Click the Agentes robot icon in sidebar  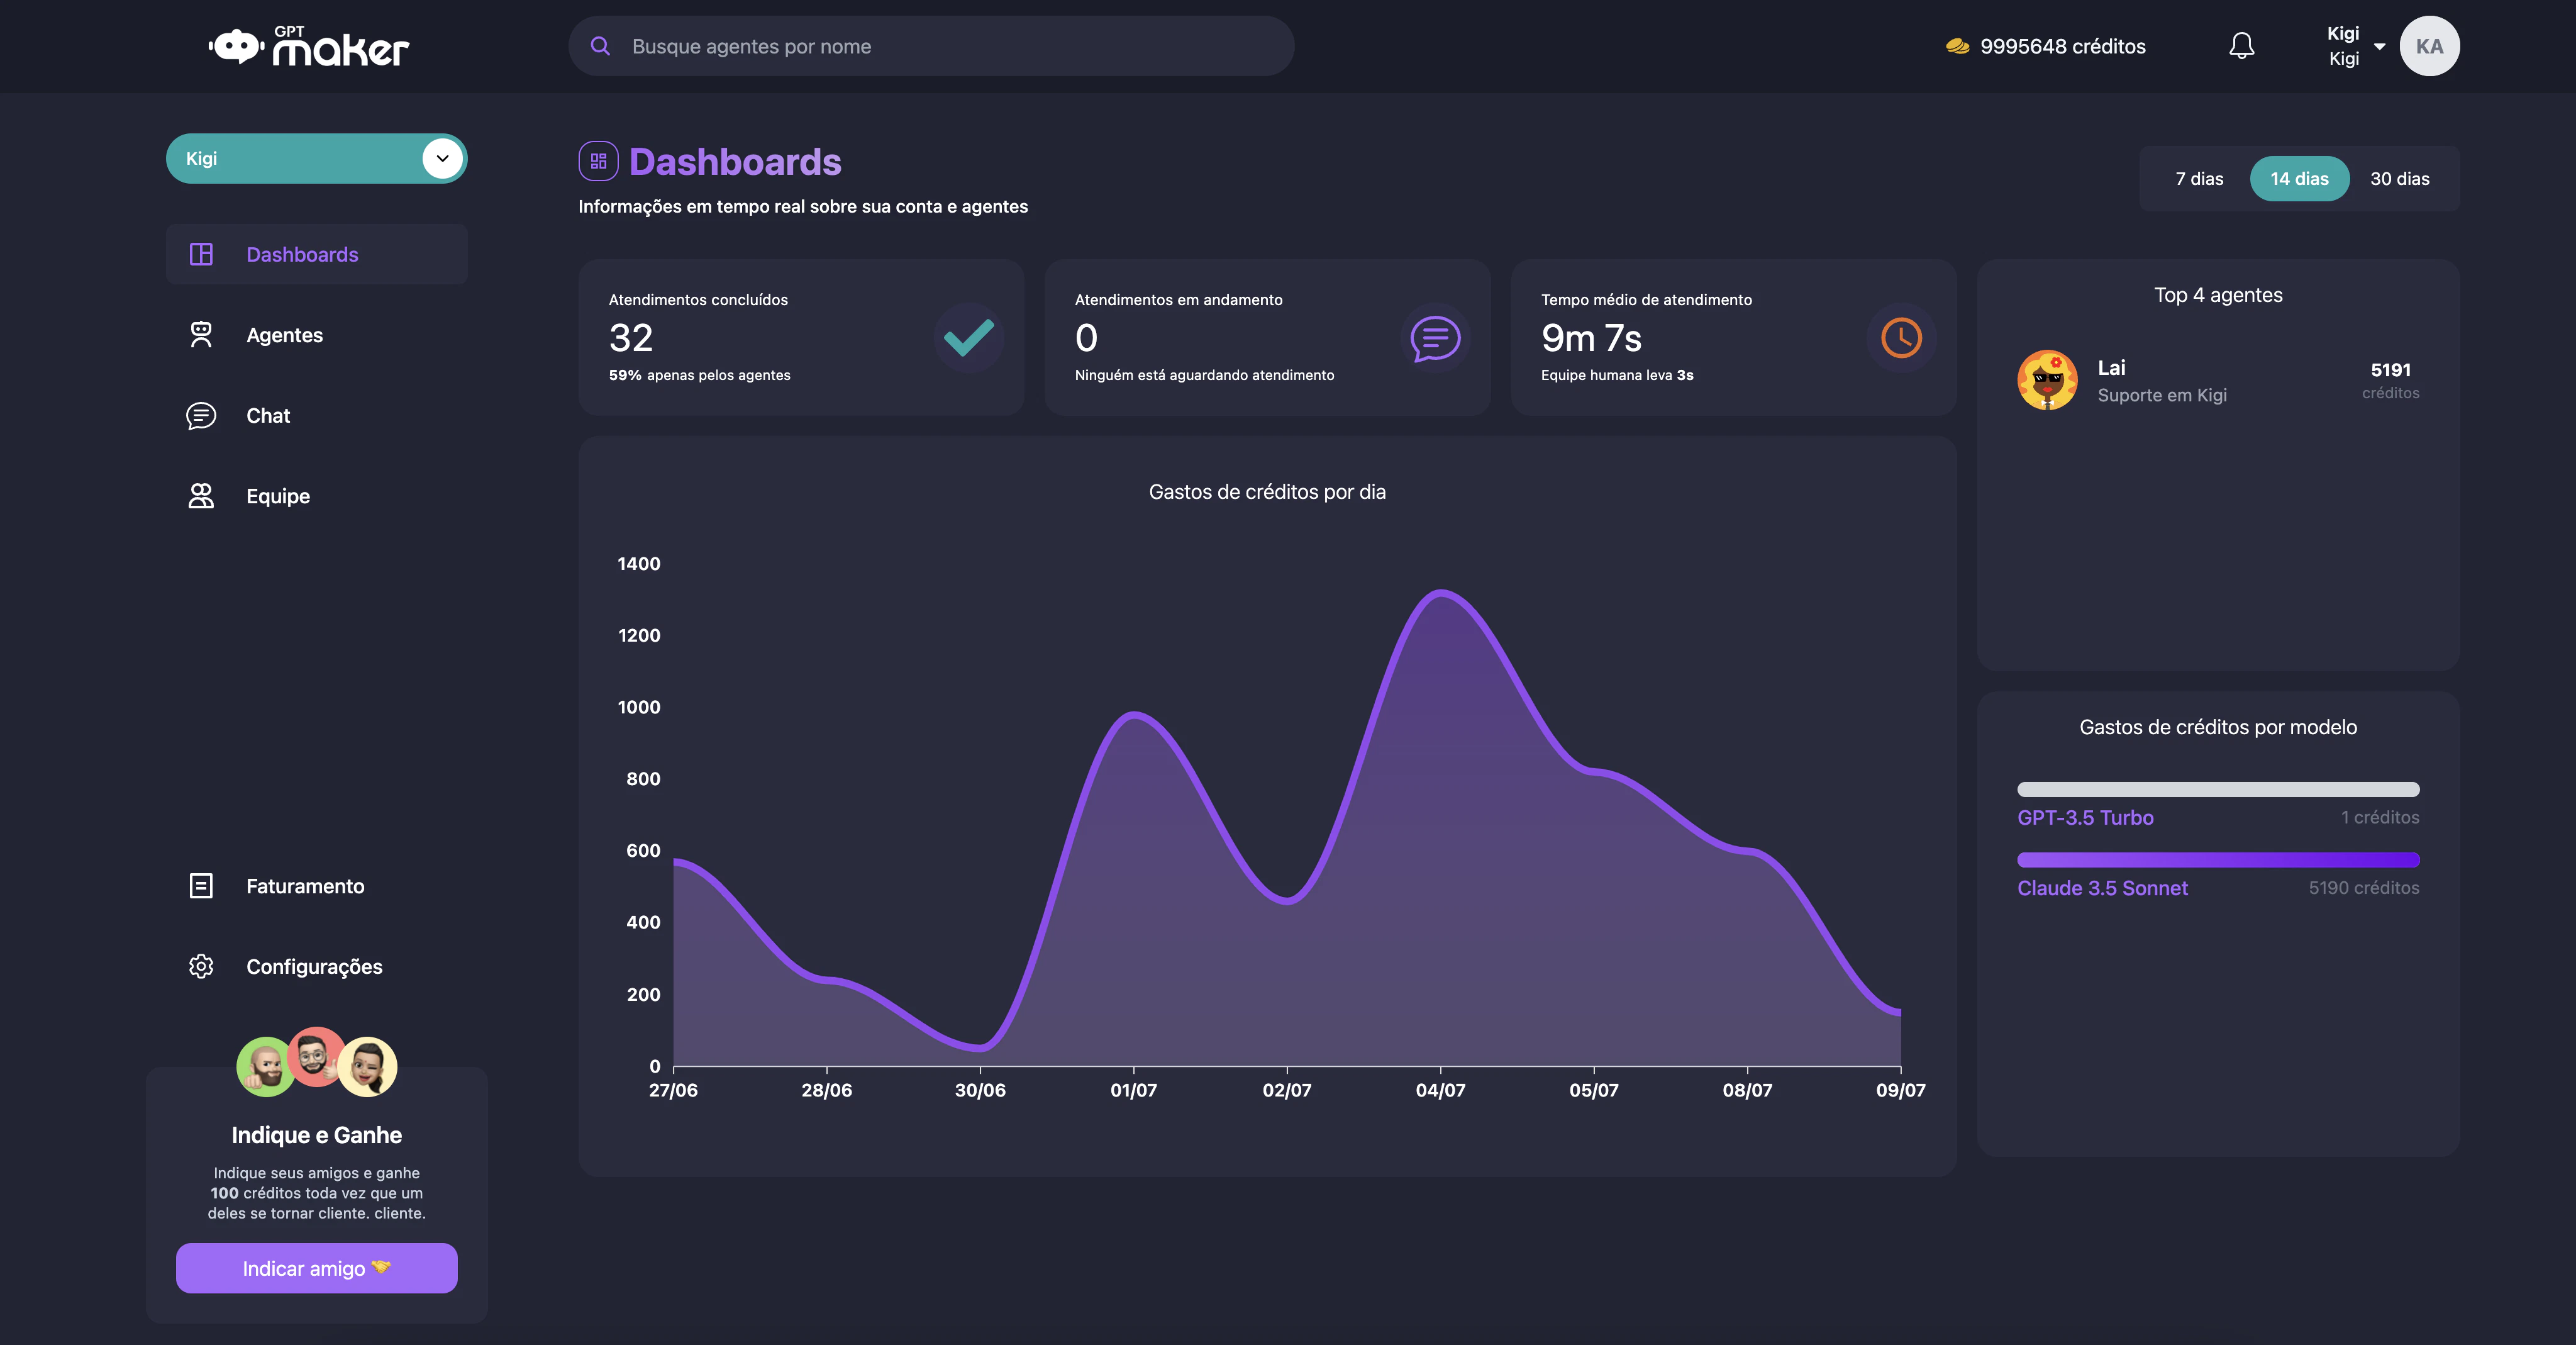[201, 335]
